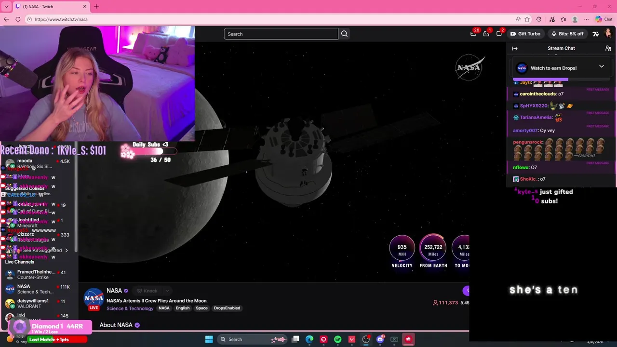
Task: Click the 7TV extension icon
Action: click(x=596, y=34)
